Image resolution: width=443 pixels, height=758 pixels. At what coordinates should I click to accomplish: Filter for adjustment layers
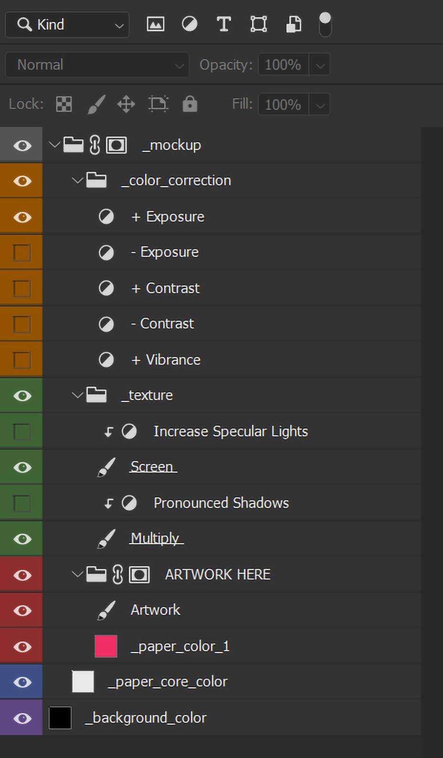tap(190, 24)
